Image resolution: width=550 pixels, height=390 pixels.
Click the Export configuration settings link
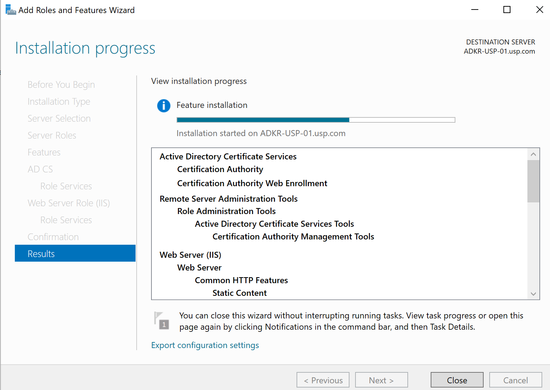pos(205,345)
